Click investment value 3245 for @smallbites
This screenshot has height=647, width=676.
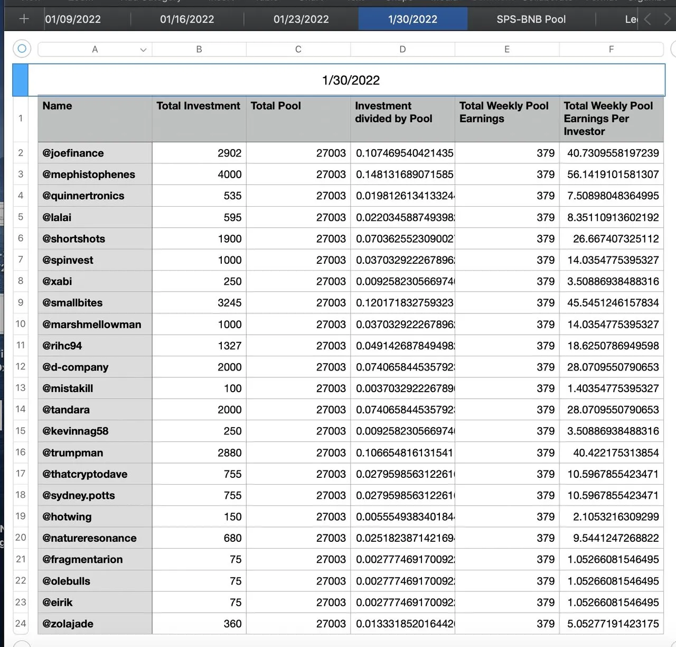coord(199,303)
